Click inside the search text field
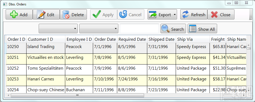 139,28
